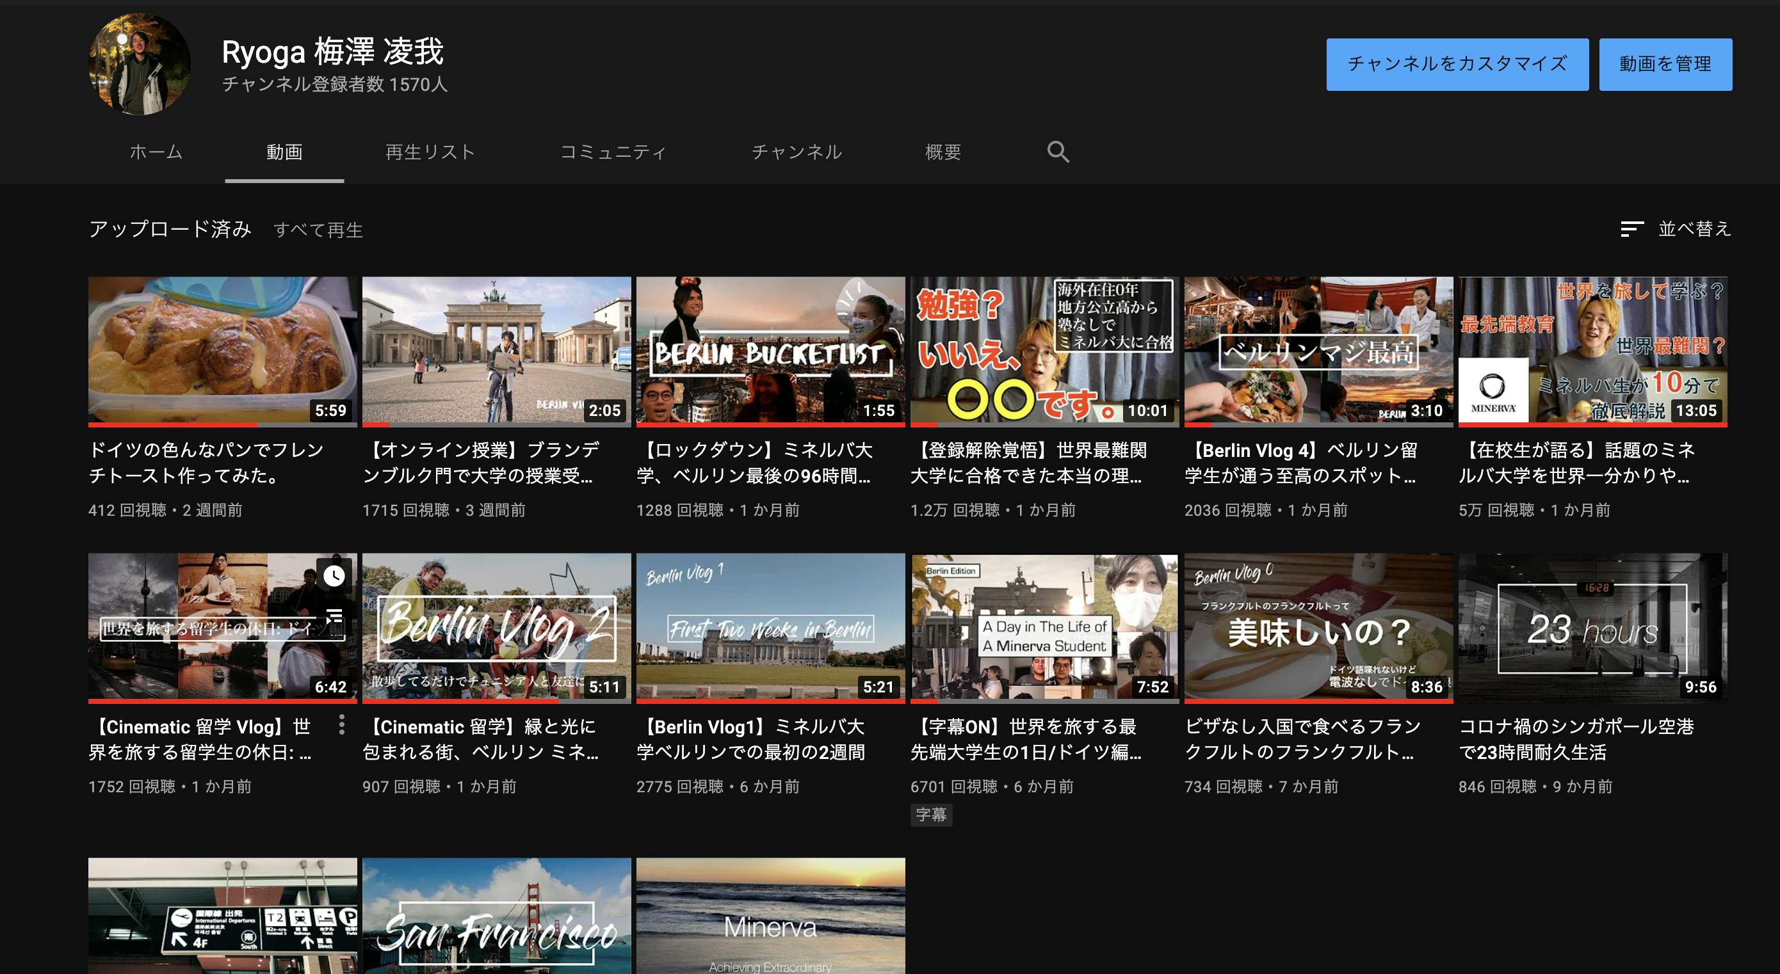Screen dimensions: 1780x974
Task: Click the 5万 回視聴・1 か月前 stats
Action: pos(1534,510)
